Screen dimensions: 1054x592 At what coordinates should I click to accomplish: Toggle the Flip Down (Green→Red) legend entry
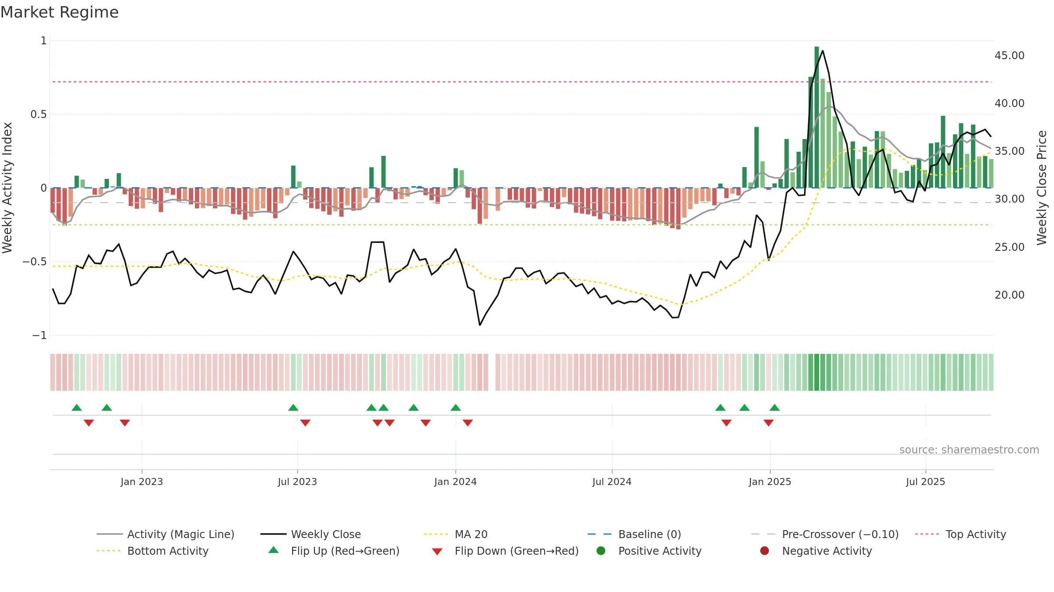tap(505, 551)
